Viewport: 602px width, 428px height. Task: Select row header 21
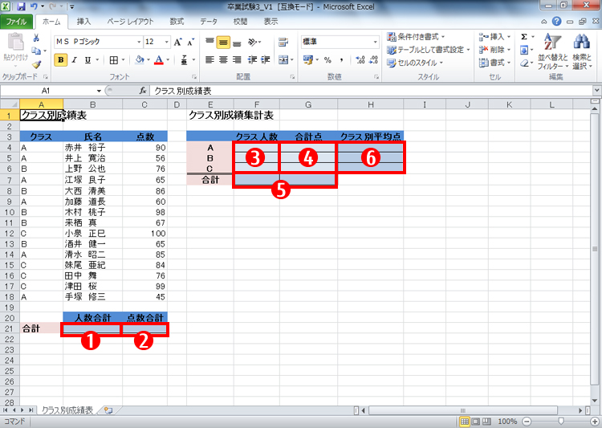pyautogui.click(x=10, y=328)
